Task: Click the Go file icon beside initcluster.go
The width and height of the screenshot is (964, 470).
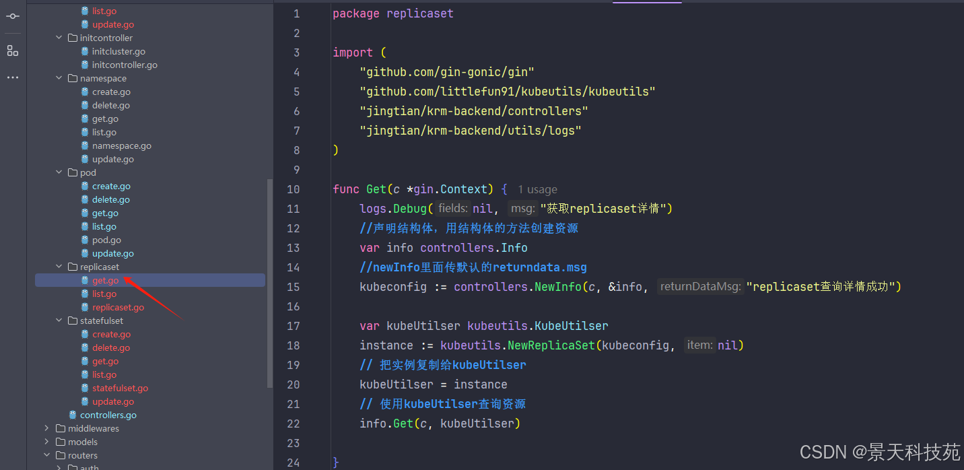Action: point(85,51)
